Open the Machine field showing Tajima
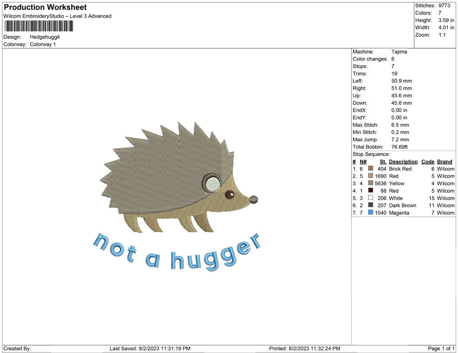 [x=398, y=51]
